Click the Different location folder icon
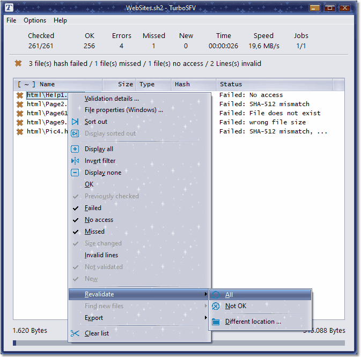This screenshot has width=361, height=358. click(x=216, y=322)
